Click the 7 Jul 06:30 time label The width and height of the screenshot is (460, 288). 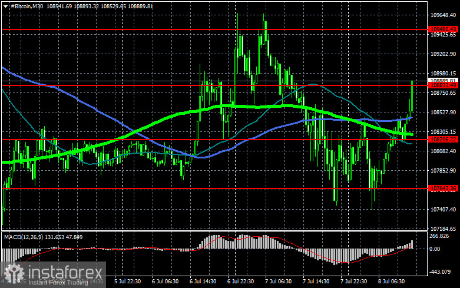pyautogui.click(x=278, y=282)
